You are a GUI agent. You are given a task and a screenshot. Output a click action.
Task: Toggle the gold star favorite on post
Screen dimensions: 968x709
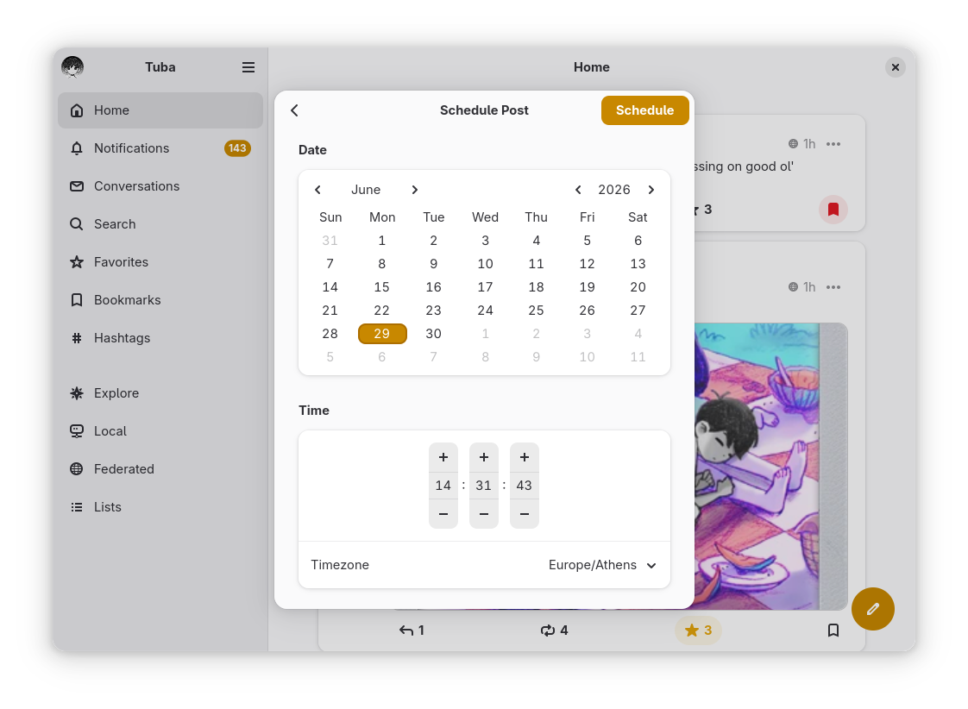point(698,631)
